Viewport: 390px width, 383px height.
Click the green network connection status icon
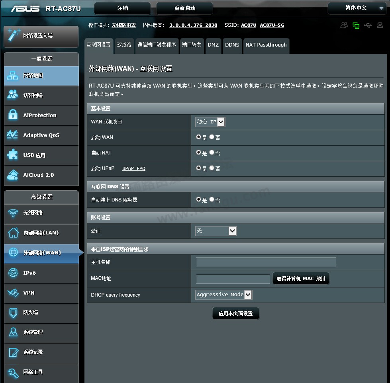coord(356,25)
